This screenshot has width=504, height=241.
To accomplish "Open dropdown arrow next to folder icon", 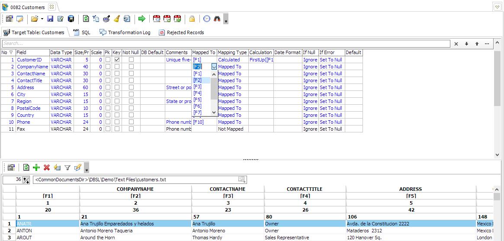I will tap(42, 19).
